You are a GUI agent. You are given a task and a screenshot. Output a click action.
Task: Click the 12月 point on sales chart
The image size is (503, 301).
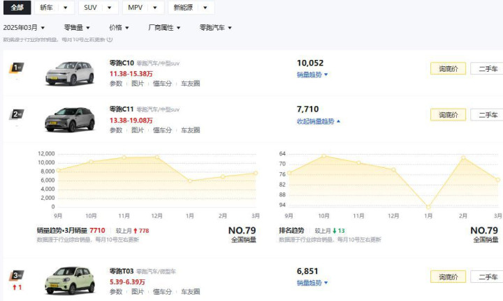click(157, 157)
